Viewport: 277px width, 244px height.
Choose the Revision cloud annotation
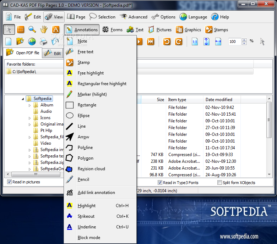pyautogui.click(x=100, y=169)
